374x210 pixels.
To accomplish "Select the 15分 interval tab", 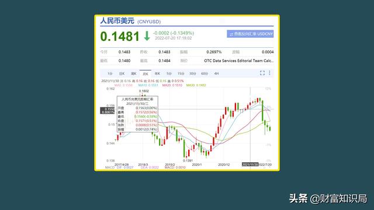I will tap(181, 73).
